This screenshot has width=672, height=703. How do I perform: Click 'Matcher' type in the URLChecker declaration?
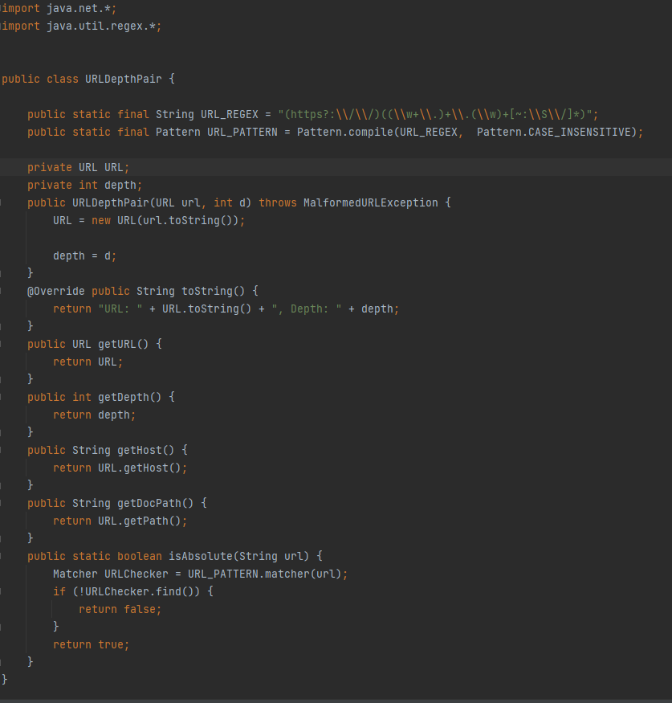(75, 574)
